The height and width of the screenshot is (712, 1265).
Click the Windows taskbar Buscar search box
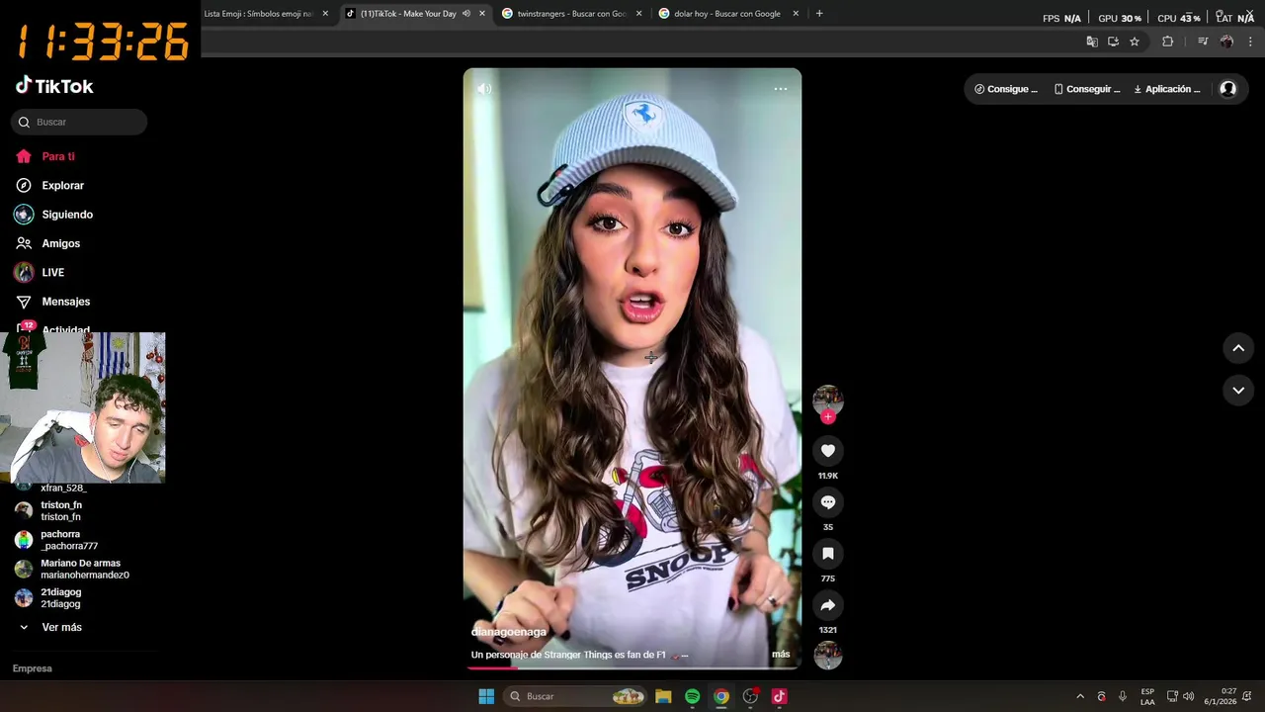coord(577,696)
